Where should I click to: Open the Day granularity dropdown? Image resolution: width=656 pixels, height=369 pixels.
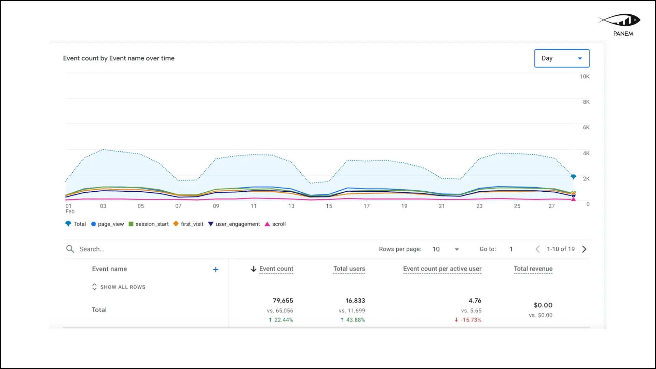click(562, 58)
